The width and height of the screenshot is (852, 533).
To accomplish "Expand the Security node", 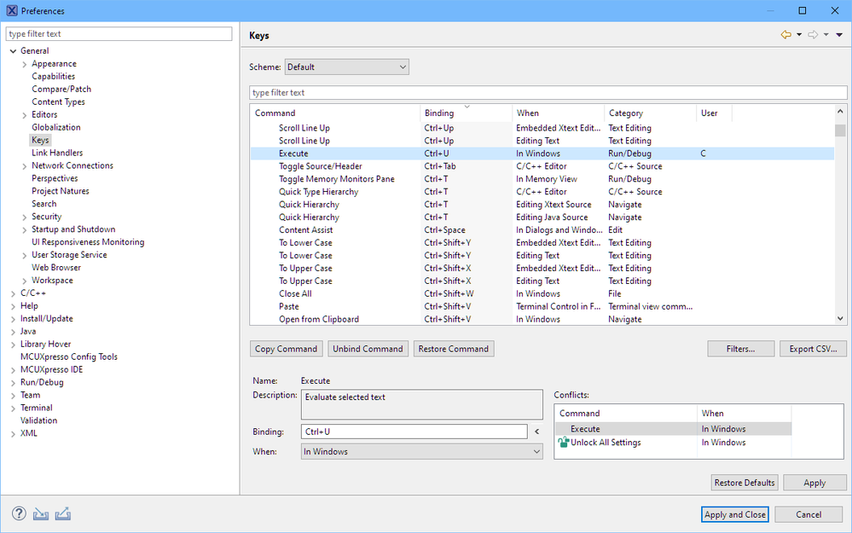I will [25, 217].
